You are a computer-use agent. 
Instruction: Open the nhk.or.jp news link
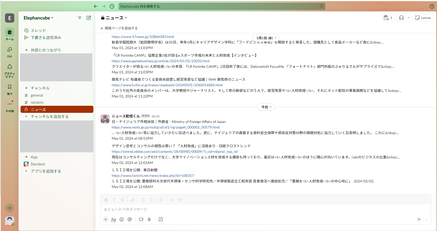pyautogui.click(x=167, y=85)
